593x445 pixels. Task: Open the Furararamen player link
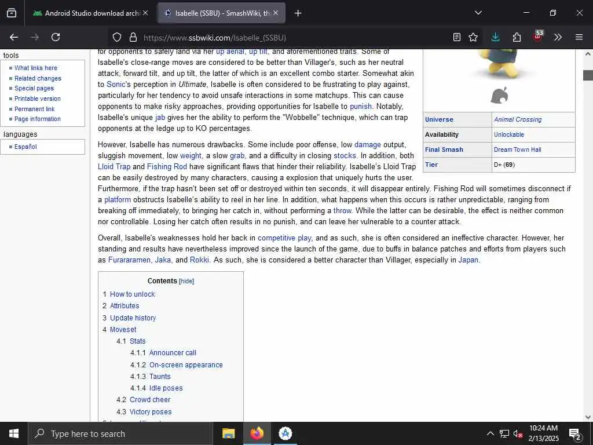(129, 260)
